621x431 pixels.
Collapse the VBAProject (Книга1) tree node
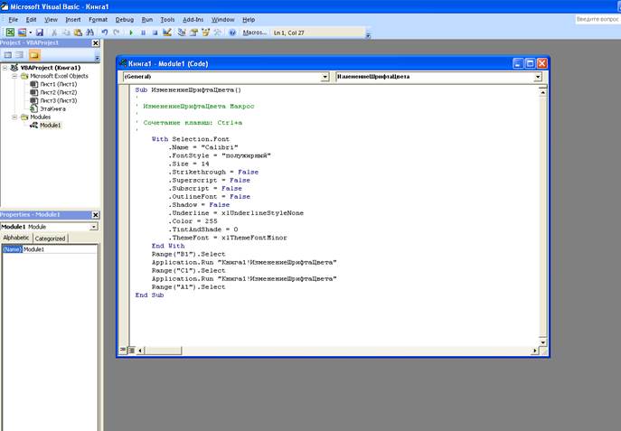click(x=5, y=68)
